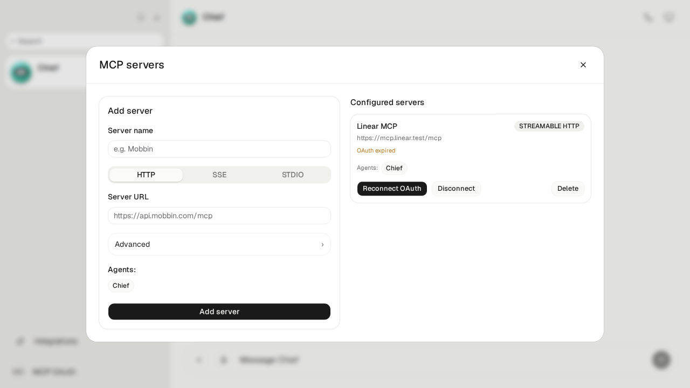690x388 pixels.
Task: Click the Chief avatar in chat header
Action: pyautogui.click(x=189, y=18)
